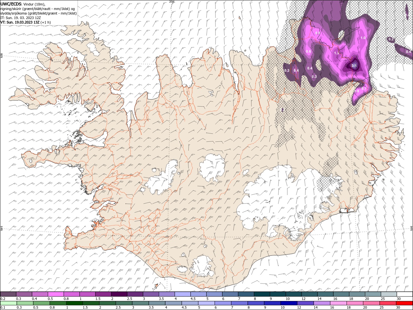
Task: Click the 15W longitude label at the top edge
Action: coord(342,1)
